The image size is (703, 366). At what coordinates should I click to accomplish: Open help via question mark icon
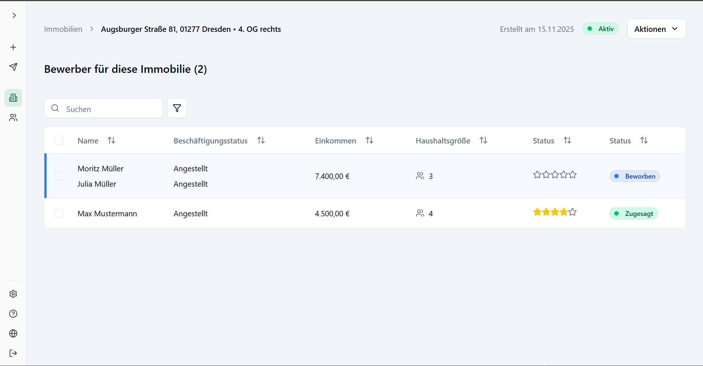tap(13, 314)
